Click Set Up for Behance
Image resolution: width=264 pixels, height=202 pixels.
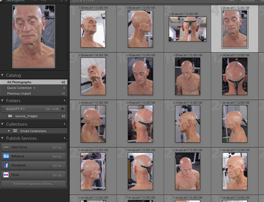click(58, 156)
